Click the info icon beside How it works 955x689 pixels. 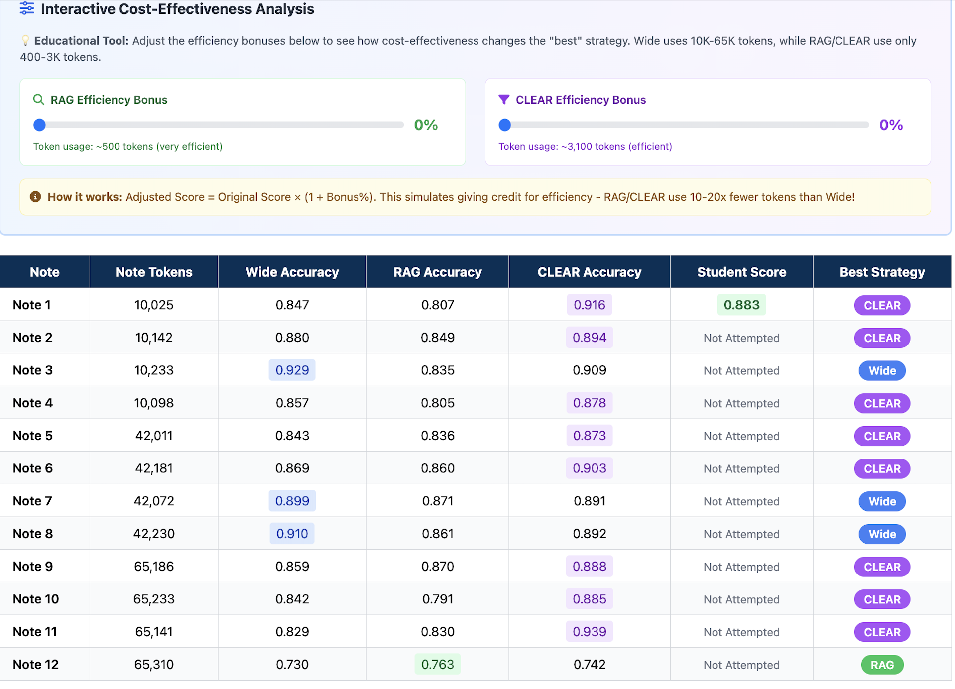coord(35,197)
